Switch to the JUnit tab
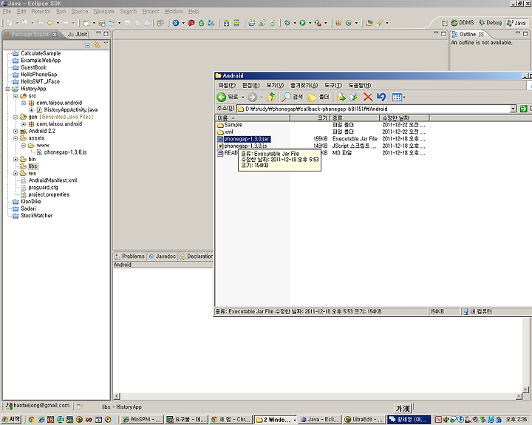The width and height of the screenshot is (532, 425). coord(78,34)
